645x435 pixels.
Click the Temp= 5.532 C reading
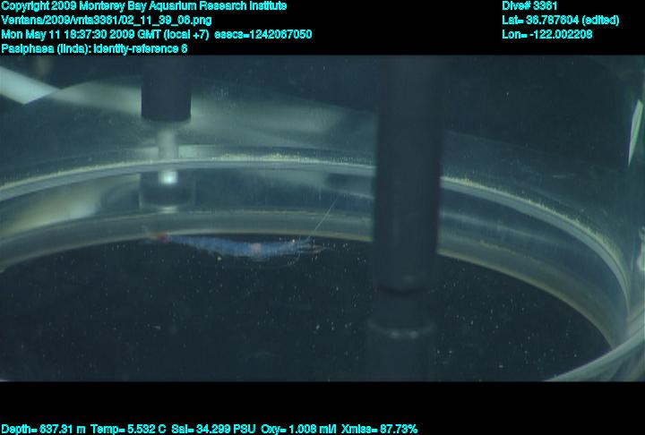click(x=128, y=430)
